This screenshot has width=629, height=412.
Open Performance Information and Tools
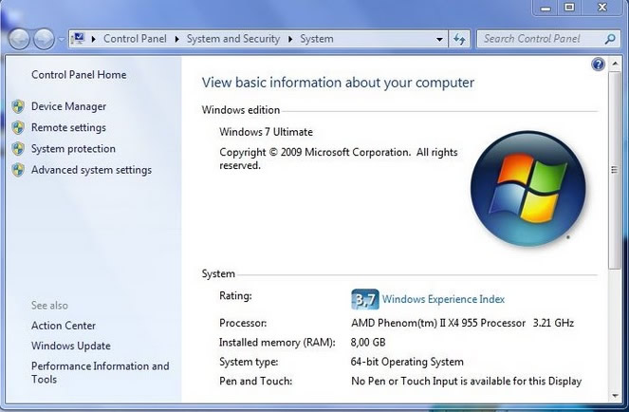click(x=101, y=373)
